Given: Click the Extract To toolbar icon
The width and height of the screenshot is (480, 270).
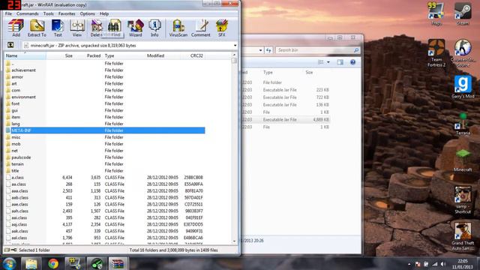Looking at the screenshot, I should point(37,28).
